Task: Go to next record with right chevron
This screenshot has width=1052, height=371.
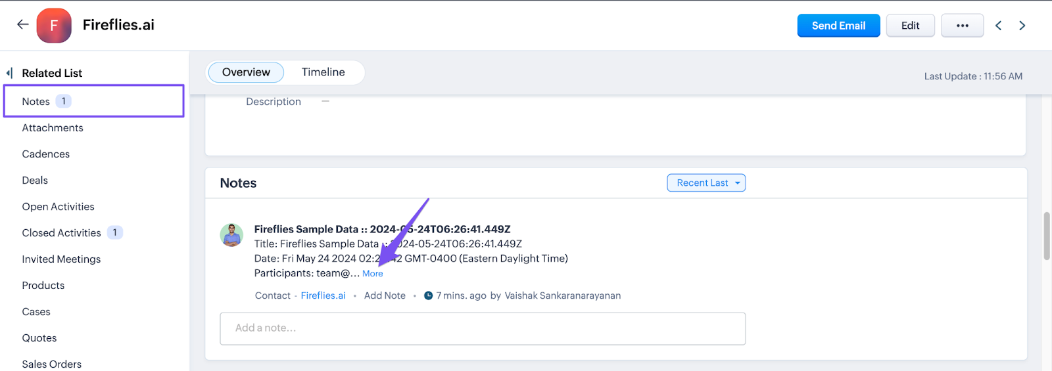Action: (x=1022, y=26)
